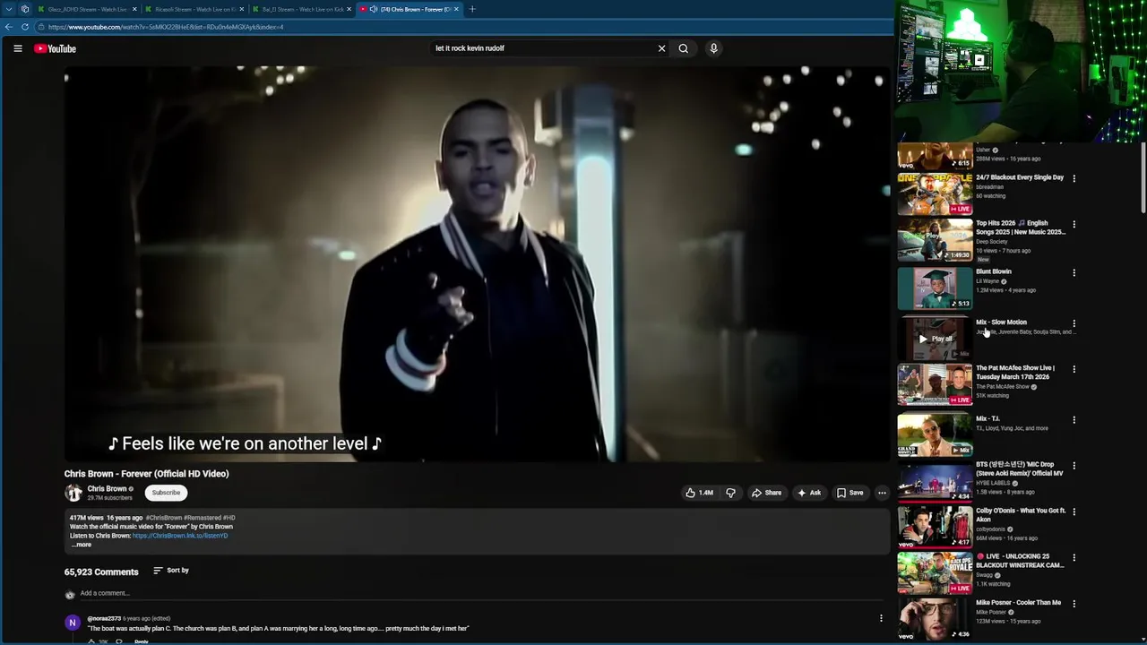This screenshot has width=1147, height=645.
Task: Open #ChrisBrown hashtag in description
Action: point(164,518)
